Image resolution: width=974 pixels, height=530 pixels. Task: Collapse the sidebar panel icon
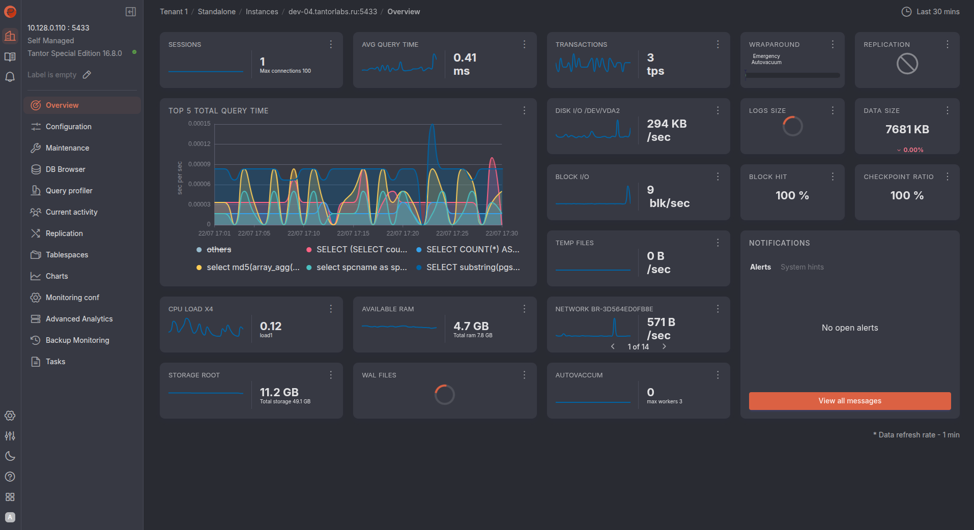[x=131, y=12]
